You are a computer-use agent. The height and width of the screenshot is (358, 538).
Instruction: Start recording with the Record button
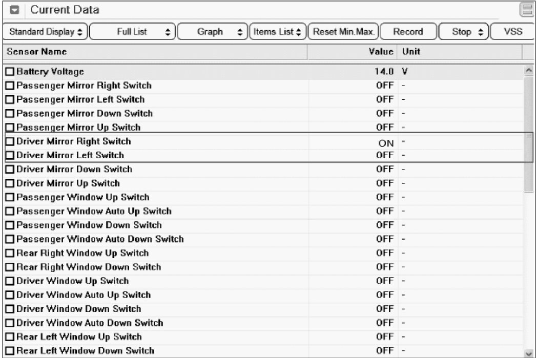click(x=408, y=32)
